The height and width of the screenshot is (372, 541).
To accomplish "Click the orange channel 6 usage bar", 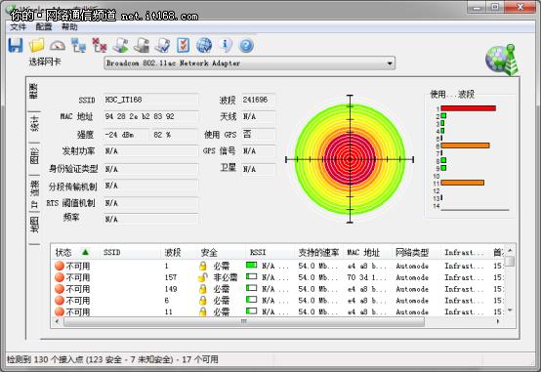I will [x=465, y=145].
